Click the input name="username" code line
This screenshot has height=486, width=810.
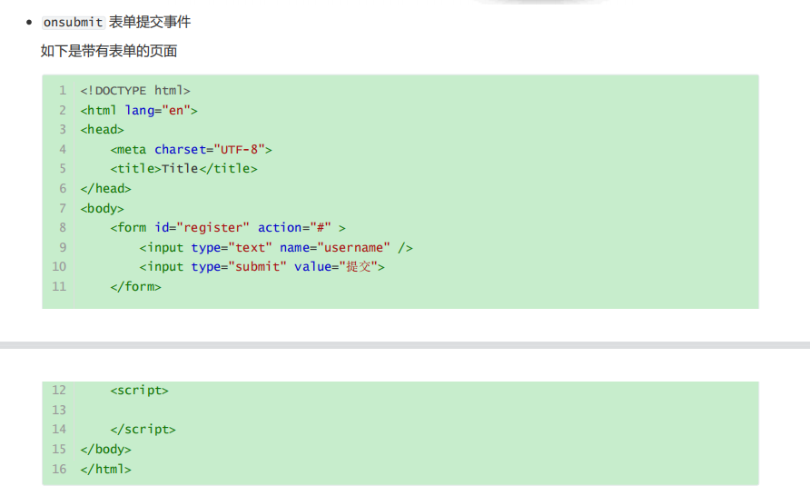(276, 248)
